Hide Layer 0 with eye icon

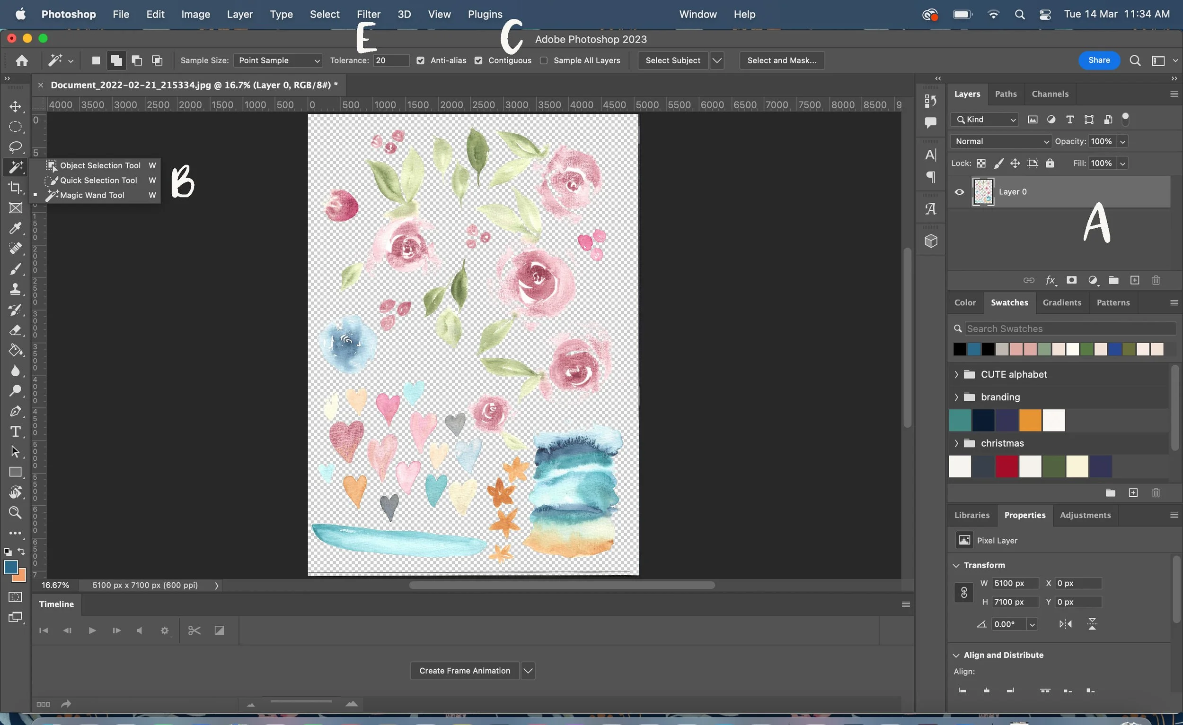(959, 192)
